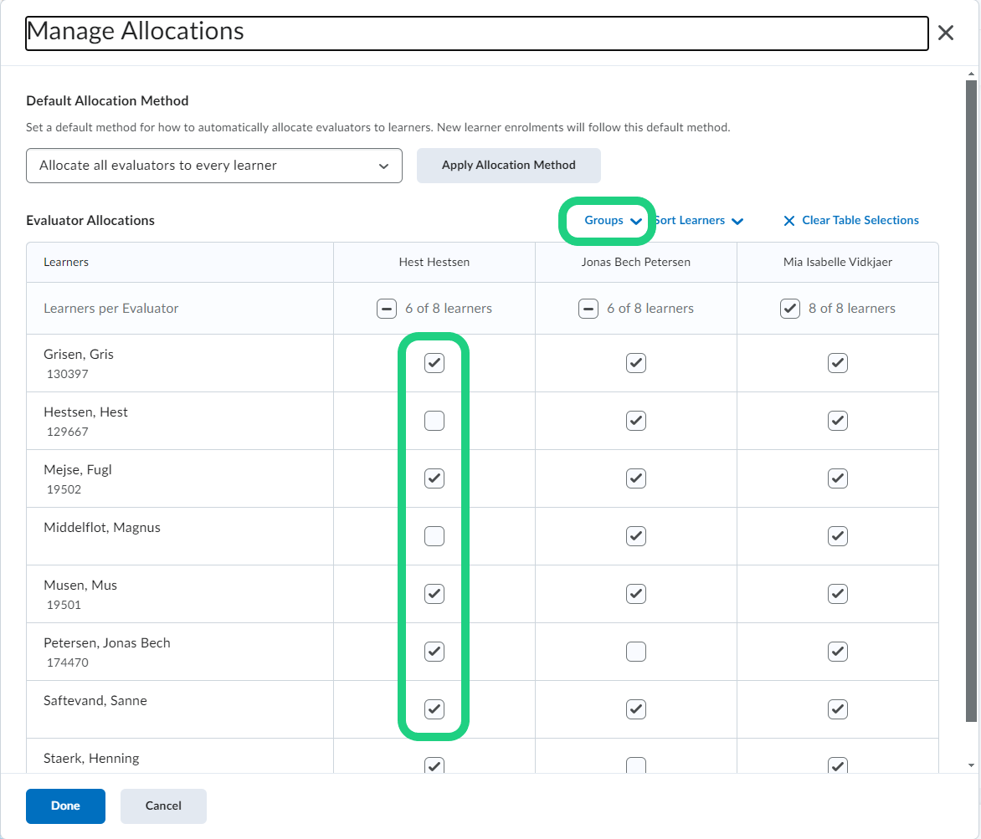Click the scrollbar down arrow
The image size is (981, 839).
pyautogui.click(x=971, y=765)
